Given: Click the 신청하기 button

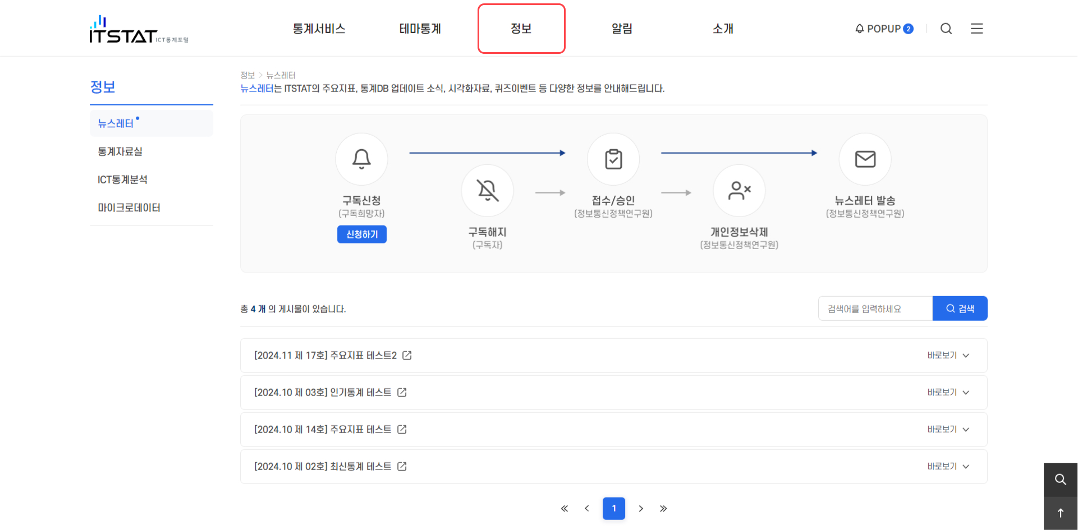Looking at the screenshot, I should click(x=362, y=234).
